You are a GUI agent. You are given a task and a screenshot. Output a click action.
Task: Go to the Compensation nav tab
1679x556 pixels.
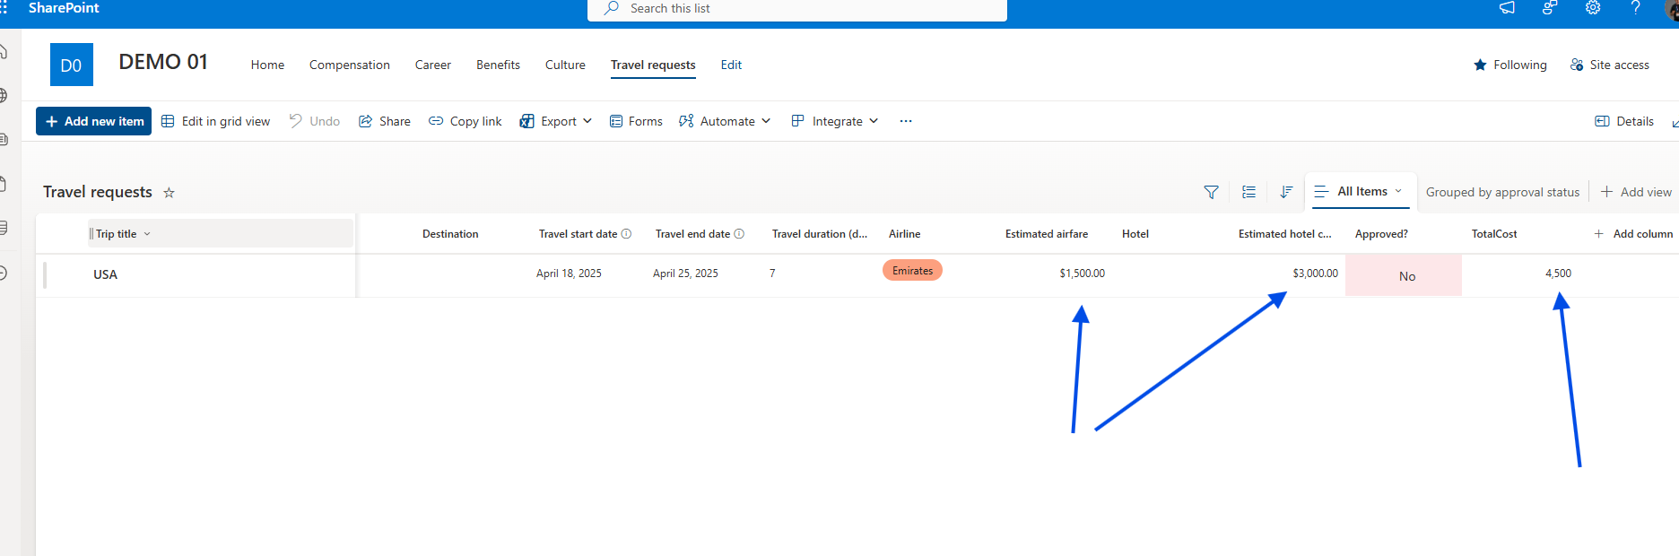pos(350,65)
